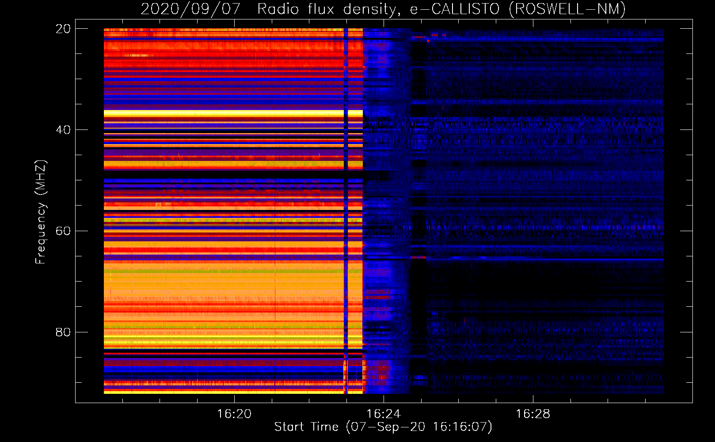715x442 pixels.
Task: Click the bright white band just above 40 MHz
Action: tap(233, 113)
